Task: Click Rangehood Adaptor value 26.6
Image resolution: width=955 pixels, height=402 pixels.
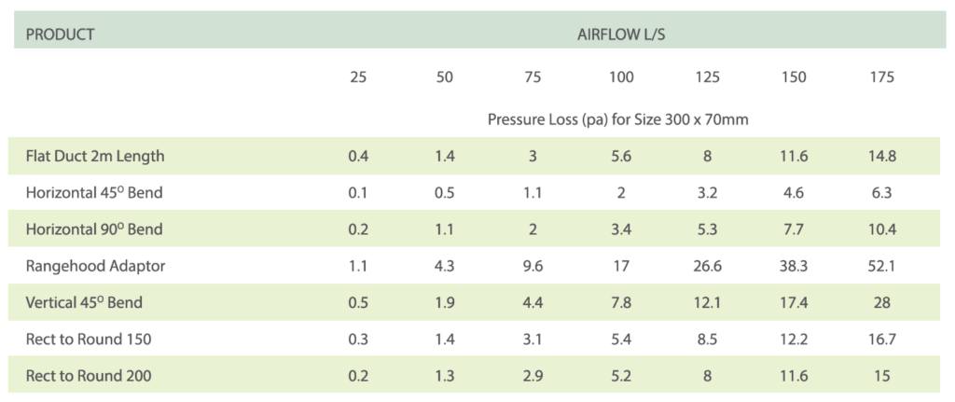Action: pos(708,266)
